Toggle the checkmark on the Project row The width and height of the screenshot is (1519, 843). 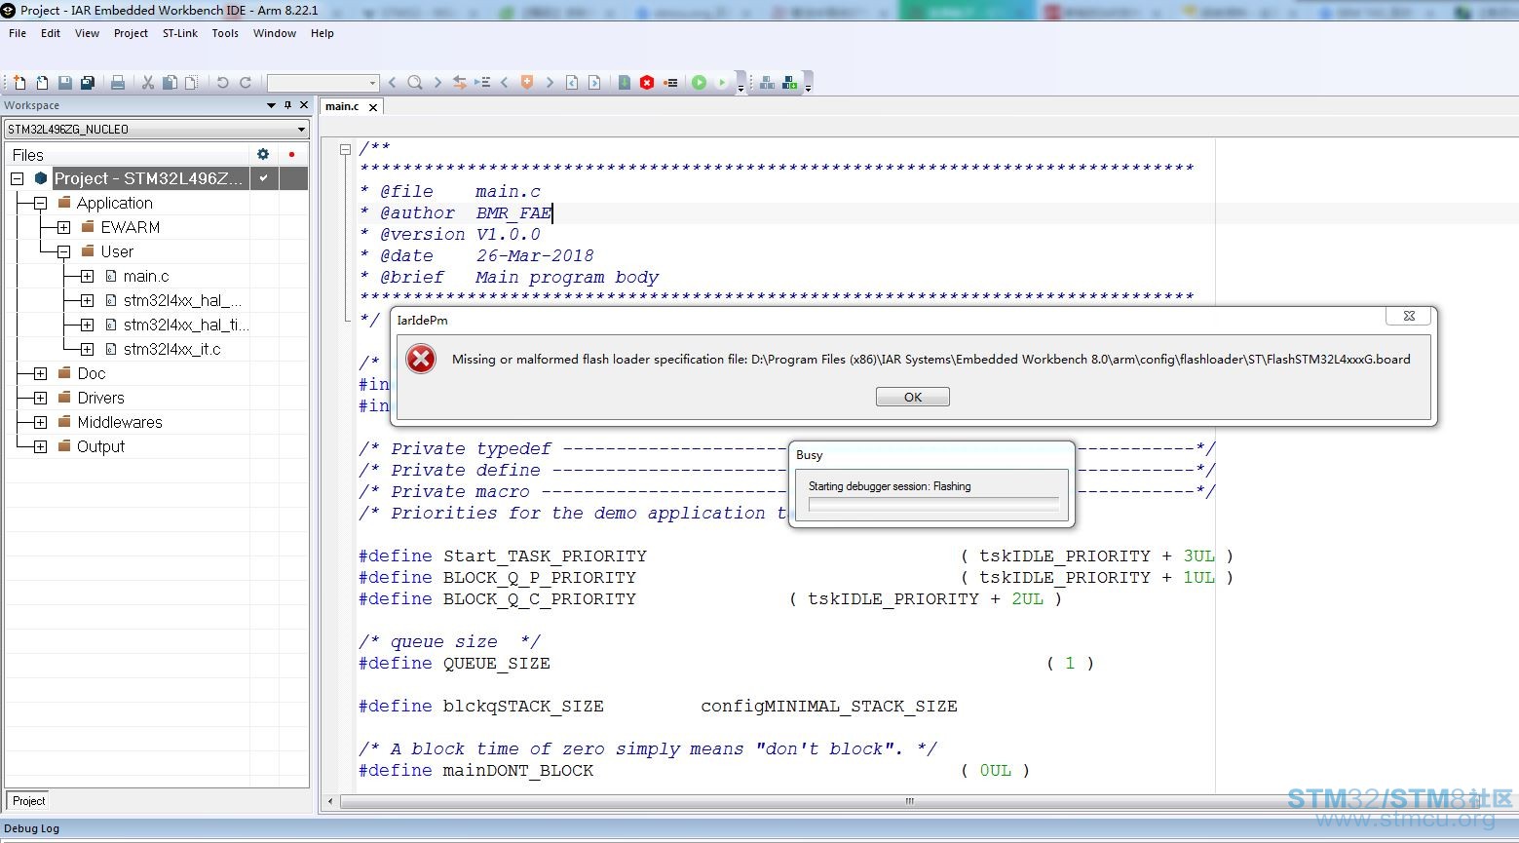click(263, 178)
